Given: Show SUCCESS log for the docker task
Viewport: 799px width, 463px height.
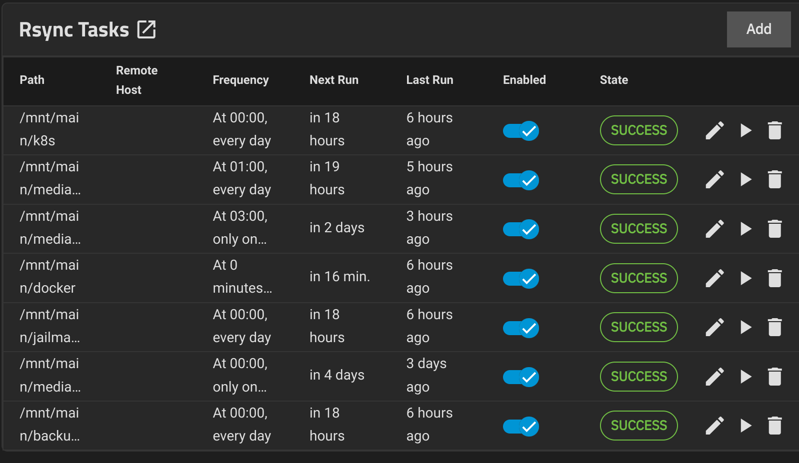Looking at the screenshot, I should (638, 278).
